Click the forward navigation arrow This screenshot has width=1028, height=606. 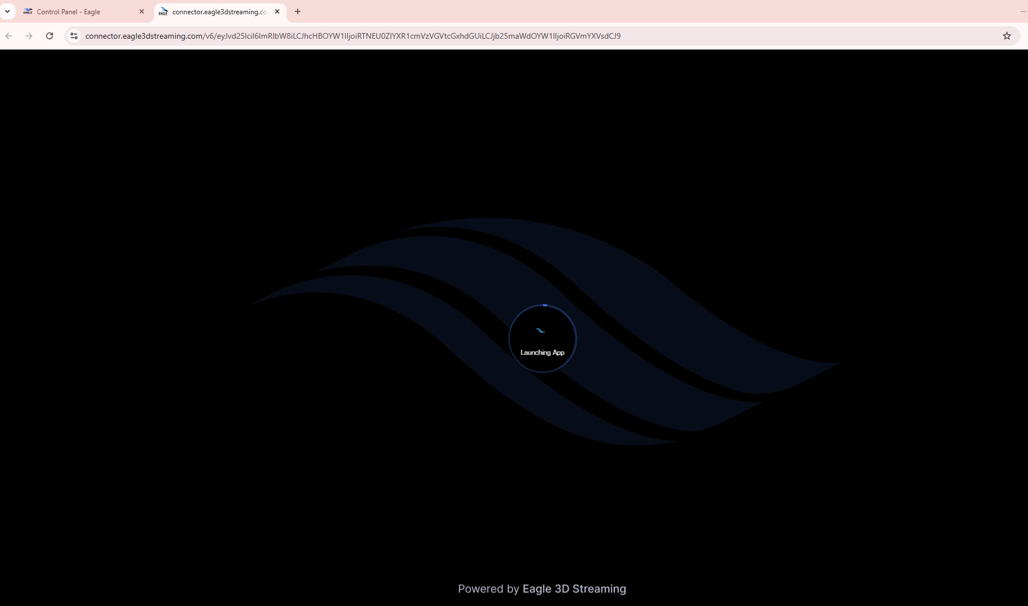(x=28, y=35)
